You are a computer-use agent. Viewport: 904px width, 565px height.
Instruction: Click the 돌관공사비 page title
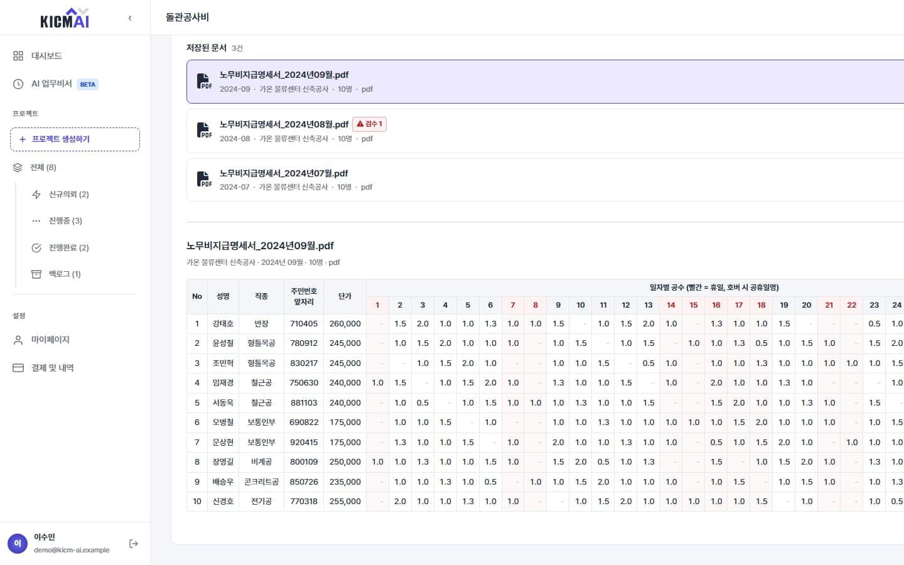click(187, 18)
